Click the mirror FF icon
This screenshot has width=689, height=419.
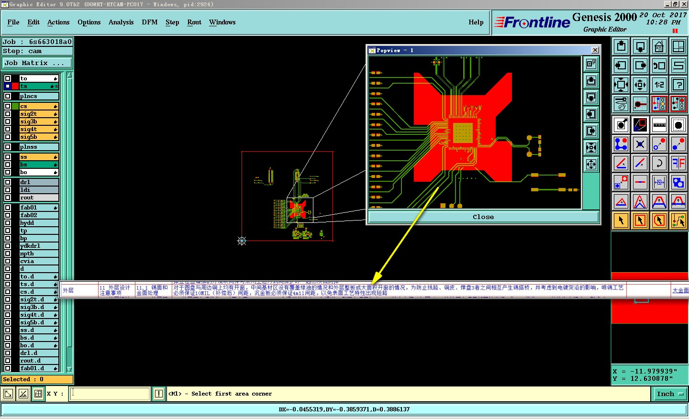[x=678, y=163]
